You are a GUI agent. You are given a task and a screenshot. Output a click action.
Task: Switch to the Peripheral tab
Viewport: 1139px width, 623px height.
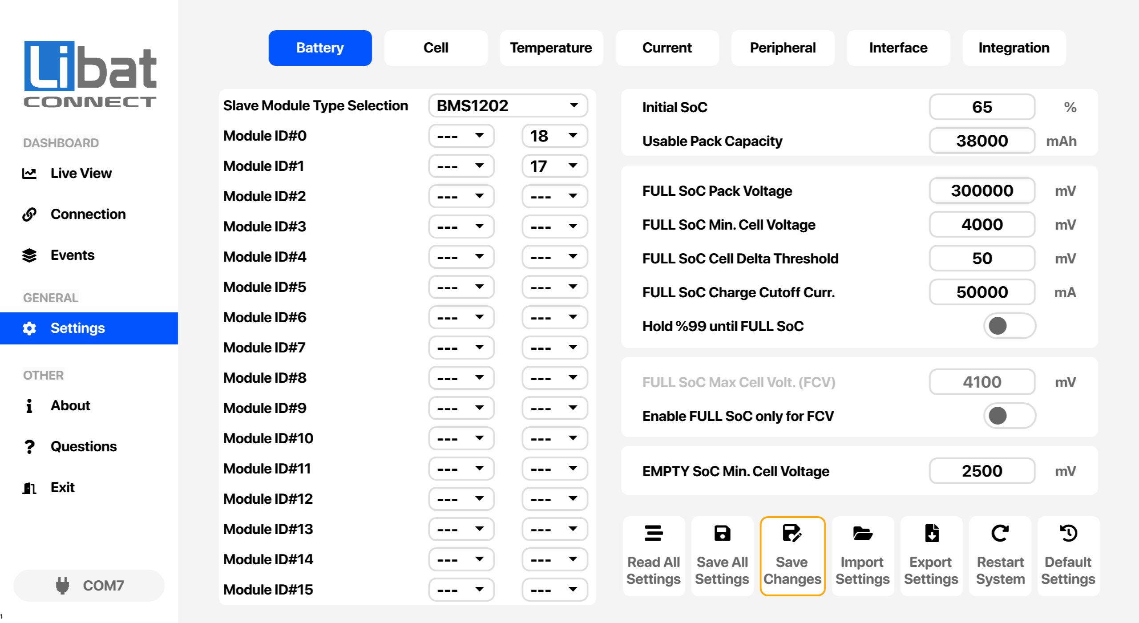point(783,48)
